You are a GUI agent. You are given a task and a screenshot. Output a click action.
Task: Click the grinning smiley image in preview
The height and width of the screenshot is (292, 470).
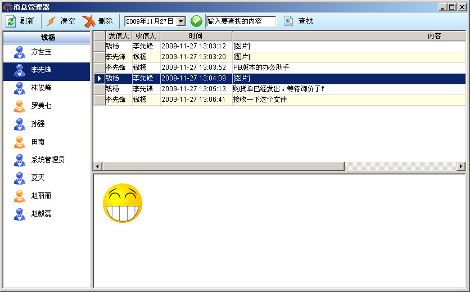click(123, 203)
